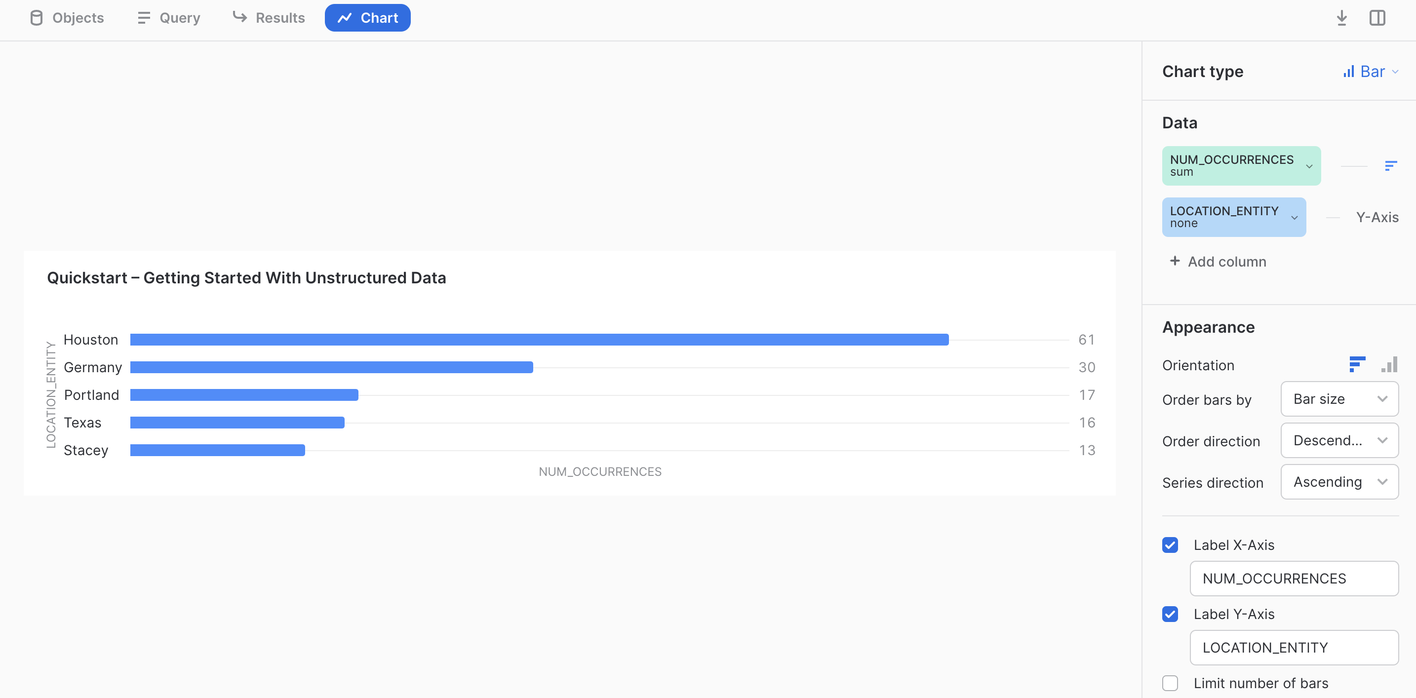The image size is (1416, 698).
Task: Open the LOCATION_ENTITY column selector
Action: click(1233, 217)
